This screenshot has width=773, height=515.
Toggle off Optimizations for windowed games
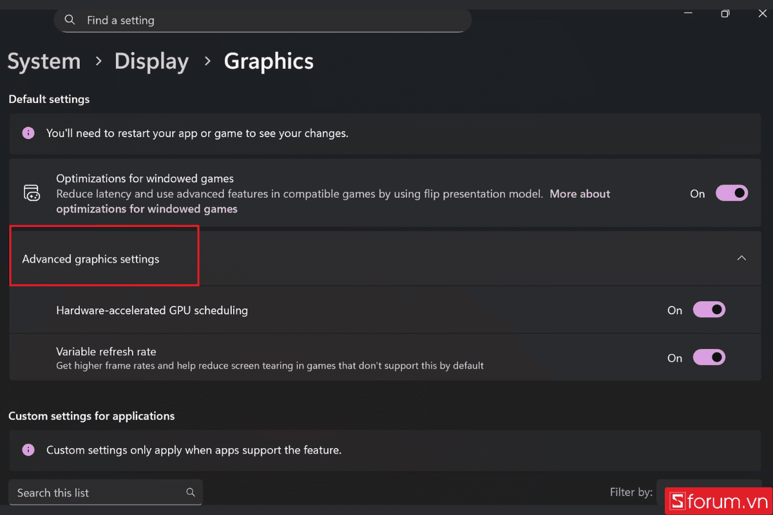click(x=732, y=192)
